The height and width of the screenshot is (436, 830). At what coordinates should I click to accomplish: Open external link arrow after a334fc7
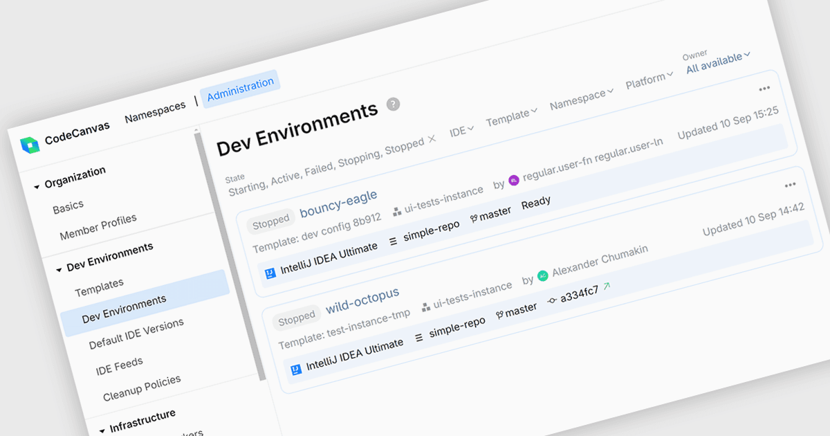(x=607, y=285)
